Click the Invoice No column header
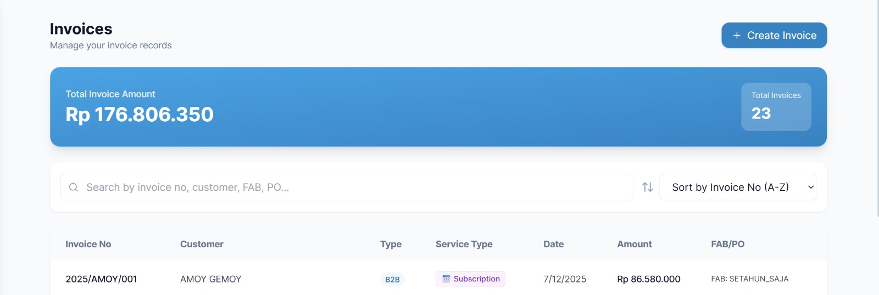879x295 pixels. [x=88, y=244]
